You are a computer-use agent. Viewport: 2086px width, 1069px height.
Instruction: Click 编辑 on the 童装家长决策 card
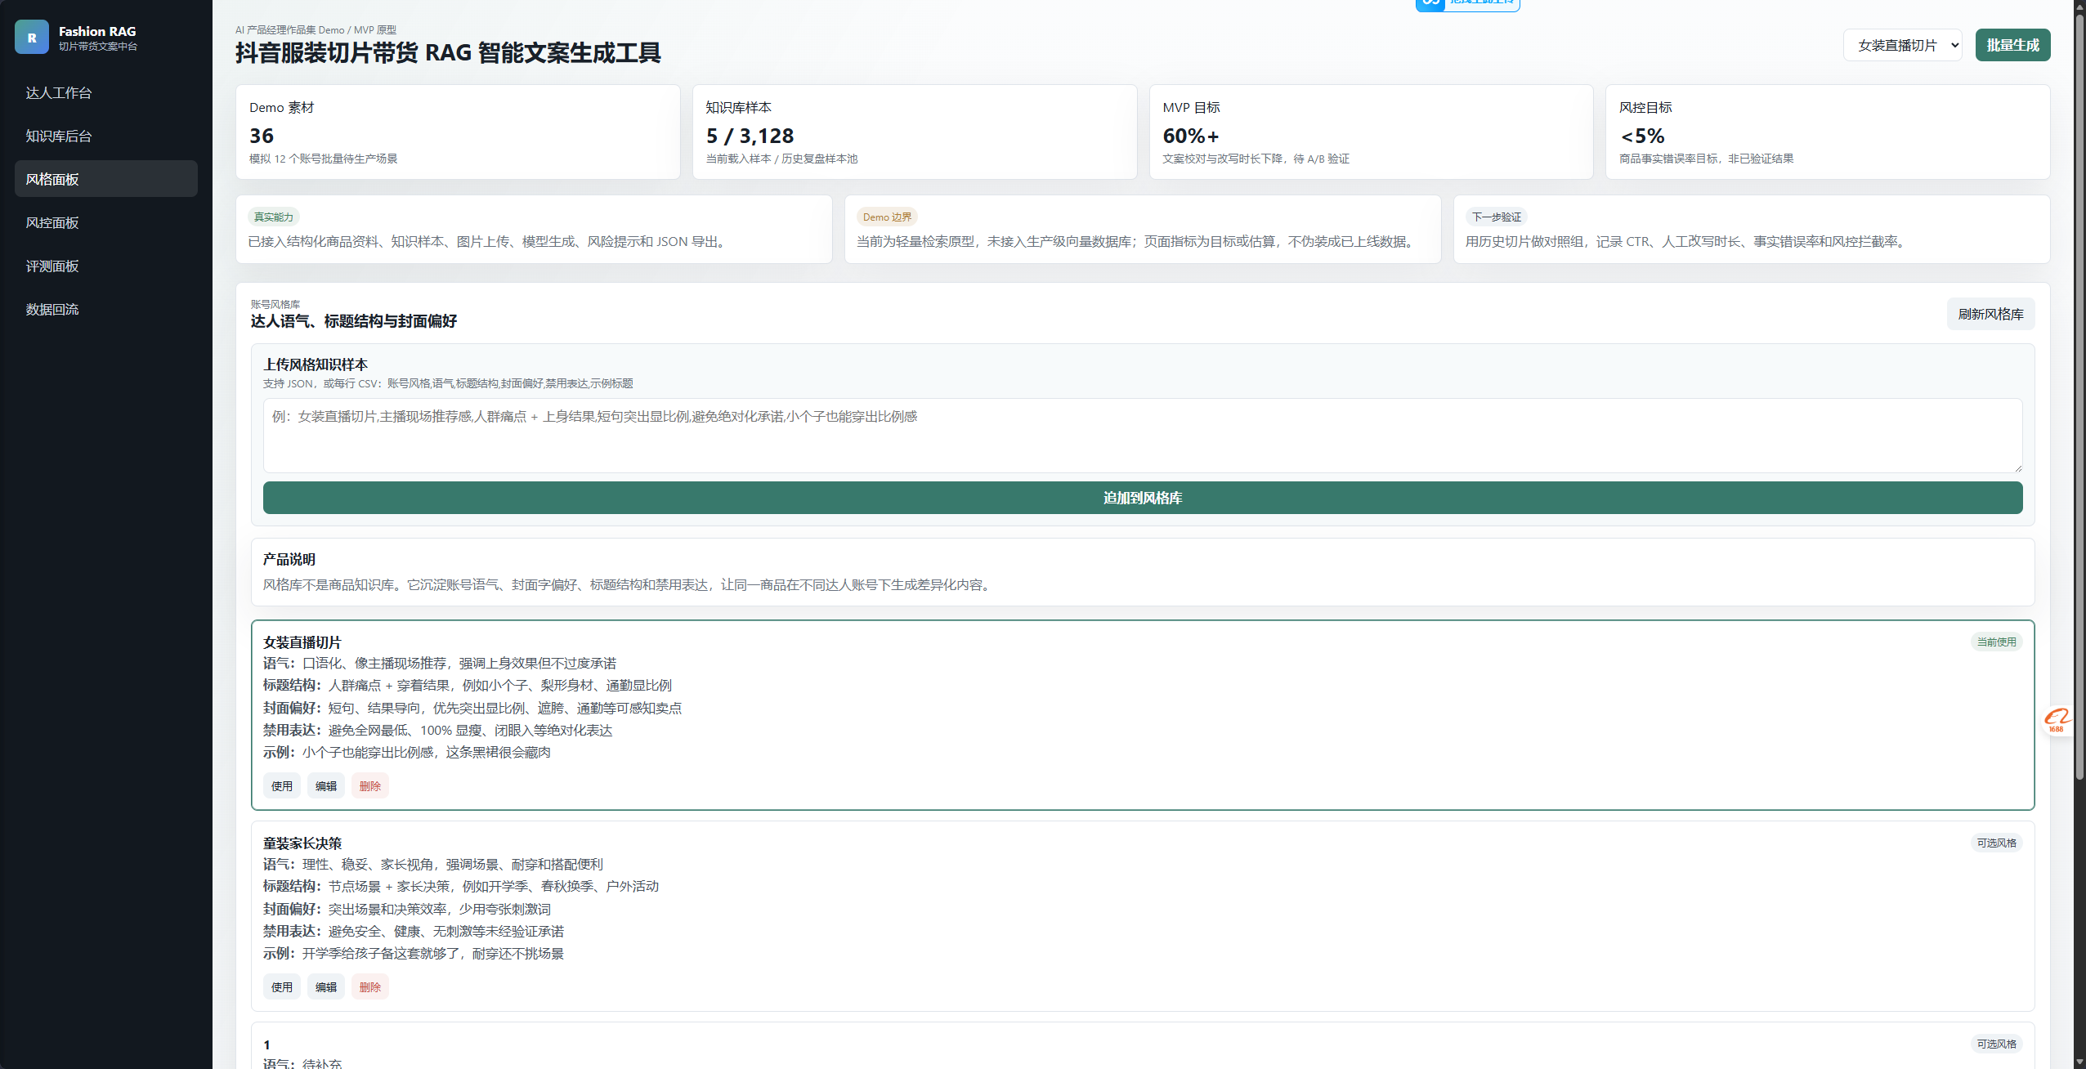(326, 986)
